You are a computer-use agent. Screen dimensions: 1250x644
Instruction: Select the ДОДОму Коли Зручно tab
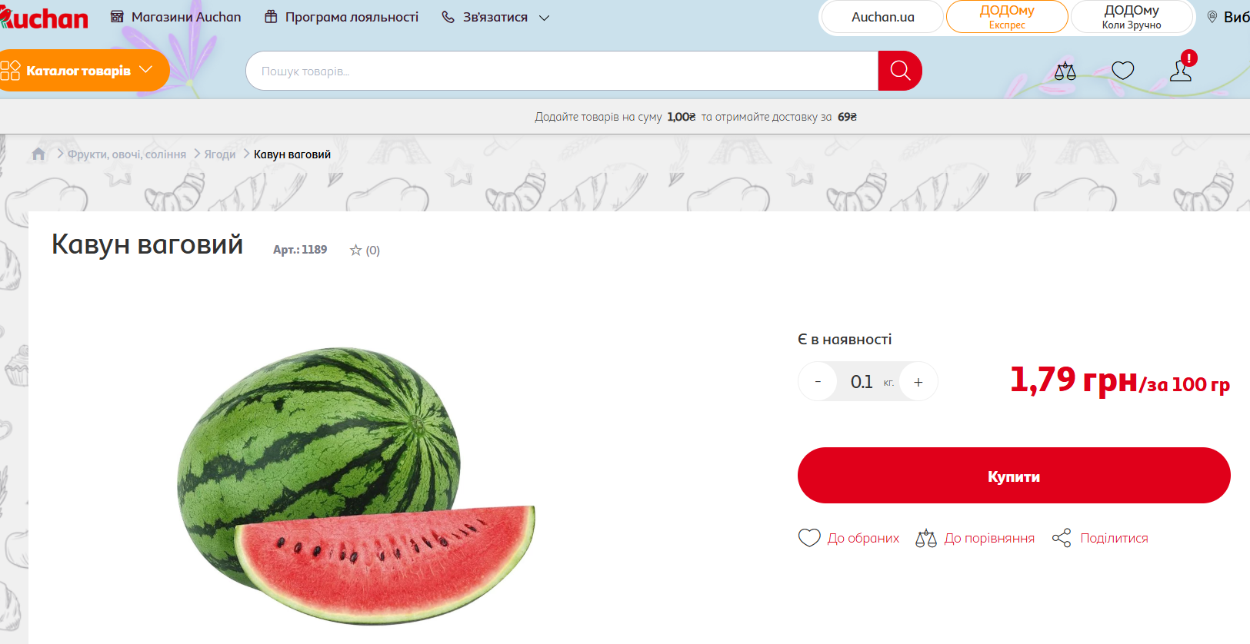click(1132, 17)
